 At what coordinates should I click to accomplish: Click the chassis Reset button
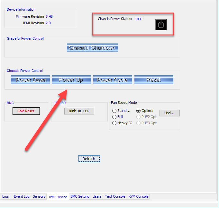154,80
